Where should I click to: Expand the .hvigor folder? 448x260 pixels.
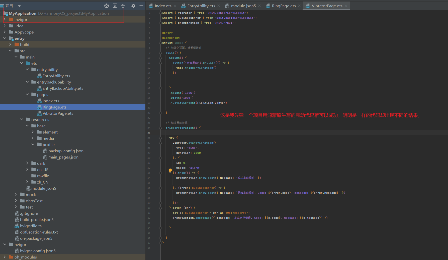click(x=5, y=19)
